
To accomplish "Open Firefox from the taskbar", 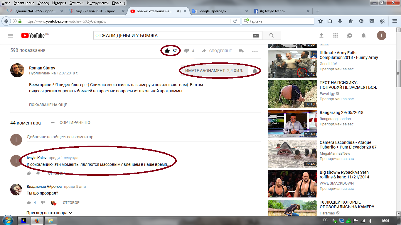I will pos(37,221).
